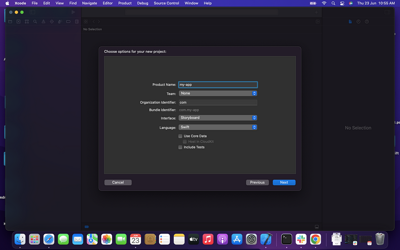Viewport: 400px width, 250px height.
Task: Click the Run play button in Xcode toolbar
Action: click(x=73, y=12)
